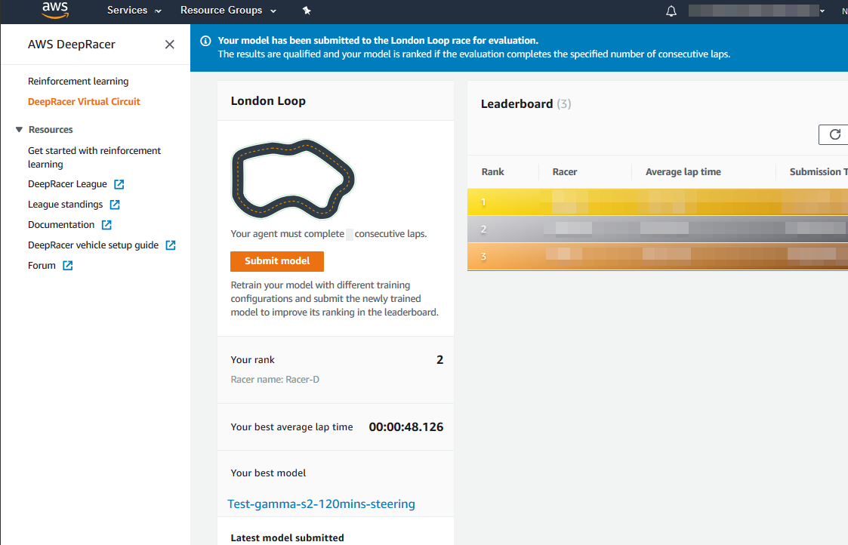Open the account name dropdown in header
Image resolution: width=848 pixels, height=545 pixels.
pos(757,11)
